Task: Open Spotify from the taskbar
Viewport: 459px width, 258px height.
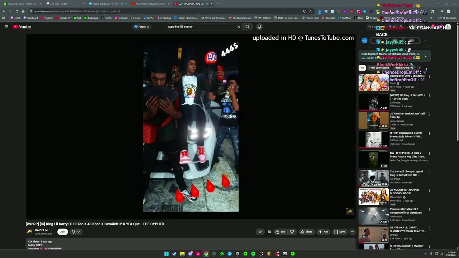Action: click(253, 254)
